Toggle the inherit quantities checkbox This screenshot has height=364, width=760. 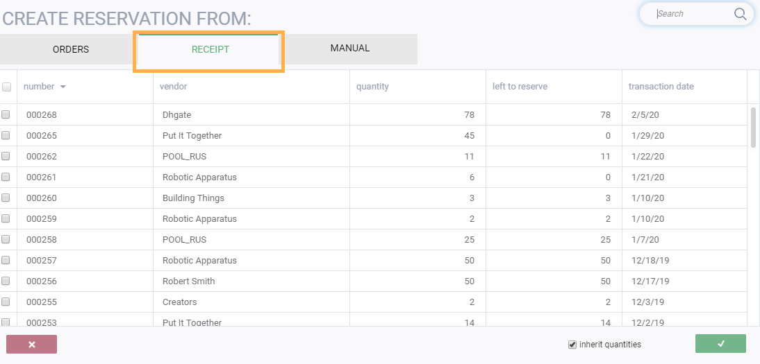[x=572, y=345]
